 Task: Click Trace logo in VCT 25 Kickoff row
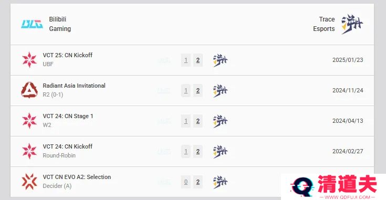point(220,60)
